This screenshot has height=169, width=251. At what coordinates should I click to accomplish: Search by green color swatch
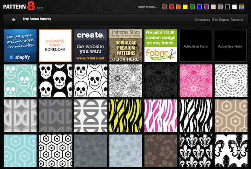[x=192, y=7]
